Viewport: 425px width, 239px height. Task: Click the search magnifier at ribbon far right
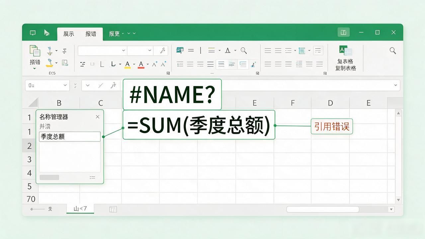pyautogui.click(x=393, y=50)
